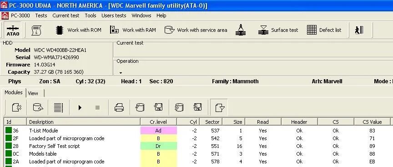
Task: Open the Defect list
Action: click(324, 30)
